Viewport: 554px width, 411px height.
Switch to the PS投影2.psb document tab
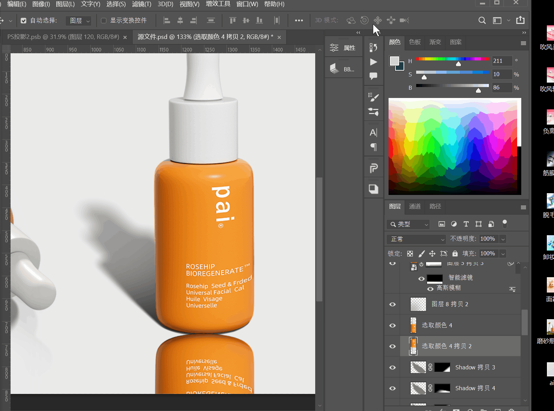[63, 37]
